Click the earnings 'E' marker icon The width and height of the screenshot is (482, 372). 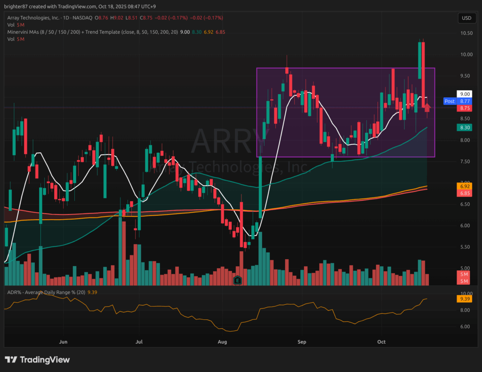pos(238,280)
